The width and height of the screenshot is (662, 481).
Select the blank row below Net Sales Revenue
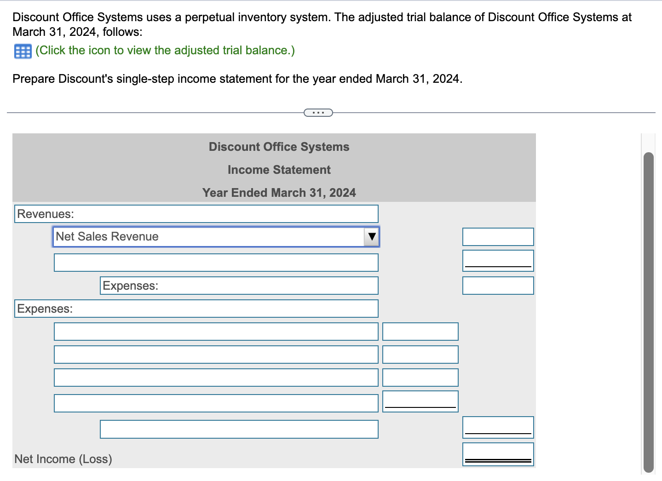(216, 262)
